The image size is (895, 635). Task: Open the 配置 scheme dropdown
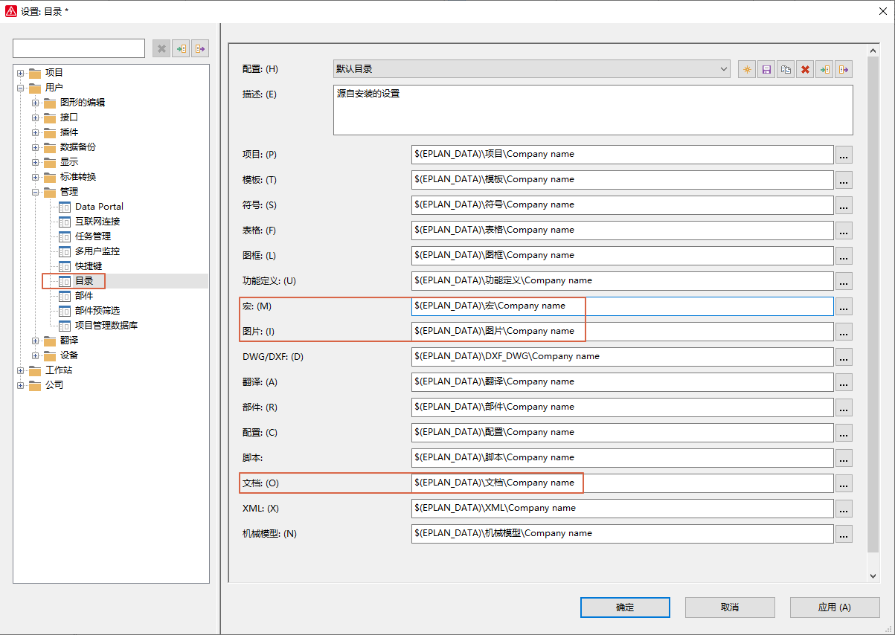pyautogui.click(x=723, y=68)
